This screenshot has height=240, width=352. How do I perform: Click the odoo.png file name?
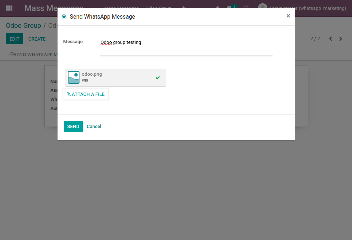pos(92,74)
